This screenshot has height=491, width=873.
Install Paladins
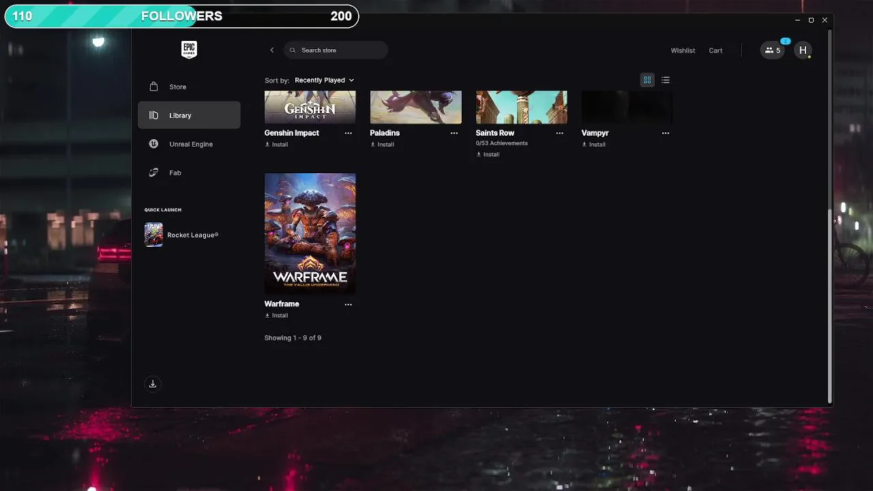tap(382, 145)
